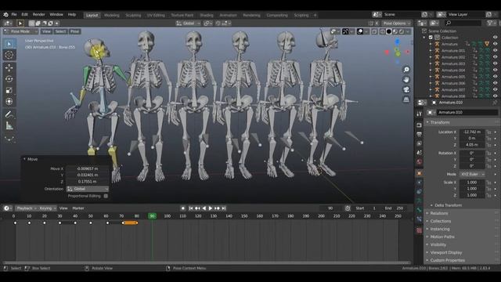Open the View menu in viewport header

coord(46,31)
